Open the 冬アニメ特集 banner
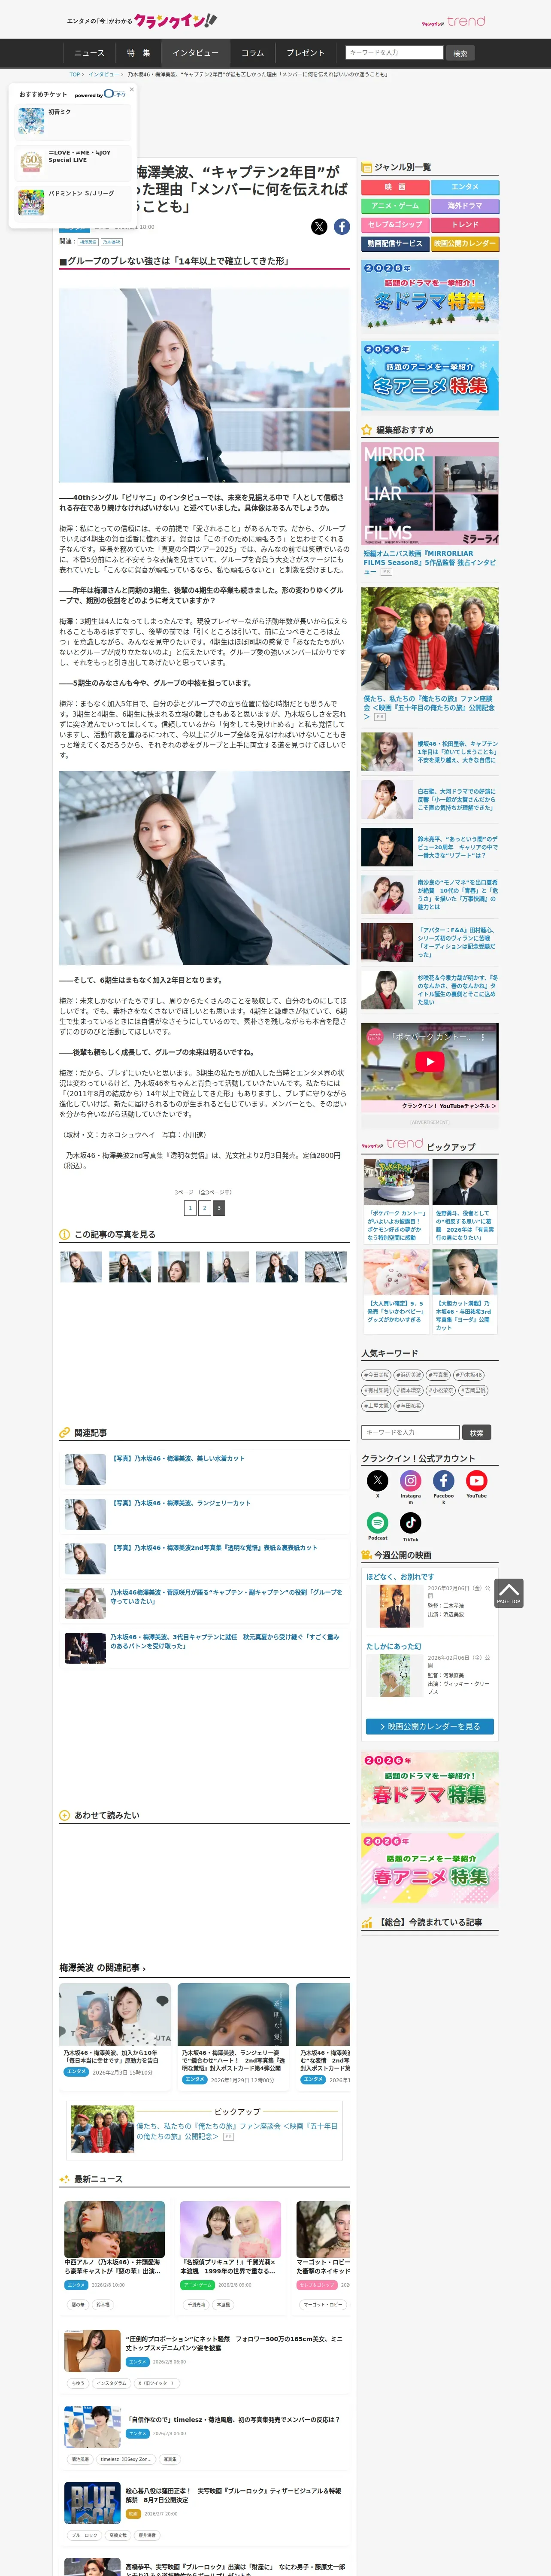Image resolution: width=551 pixels, height=2576 pixels. (x=430, y=376)
